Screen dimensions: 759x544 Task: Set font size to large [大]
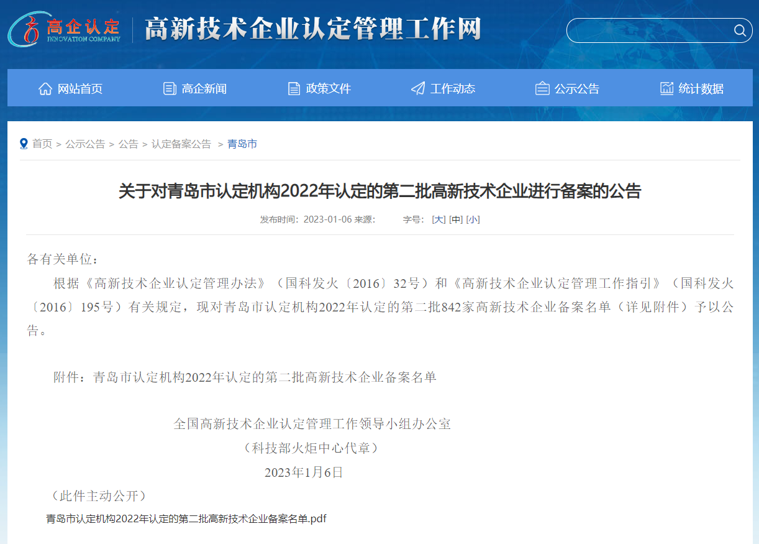tap(439, 219)
